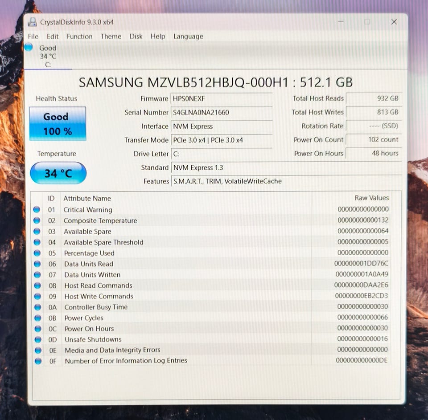Click the ID column header
428x420 pixels.
click(x=51, y=198)
